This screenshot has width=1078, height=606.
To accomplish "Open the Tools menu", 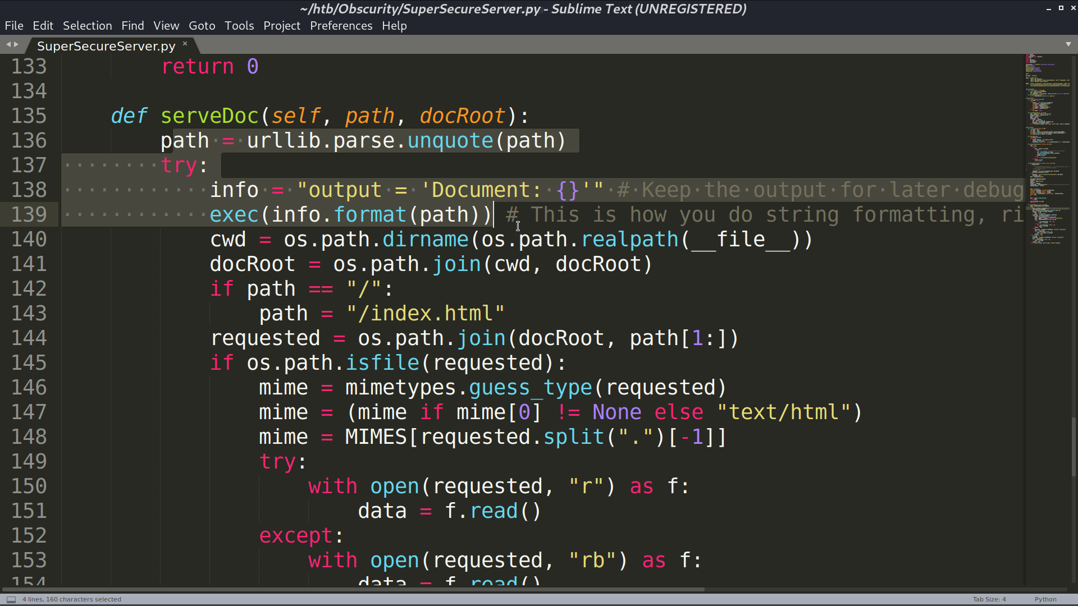I will coord(239,26).
